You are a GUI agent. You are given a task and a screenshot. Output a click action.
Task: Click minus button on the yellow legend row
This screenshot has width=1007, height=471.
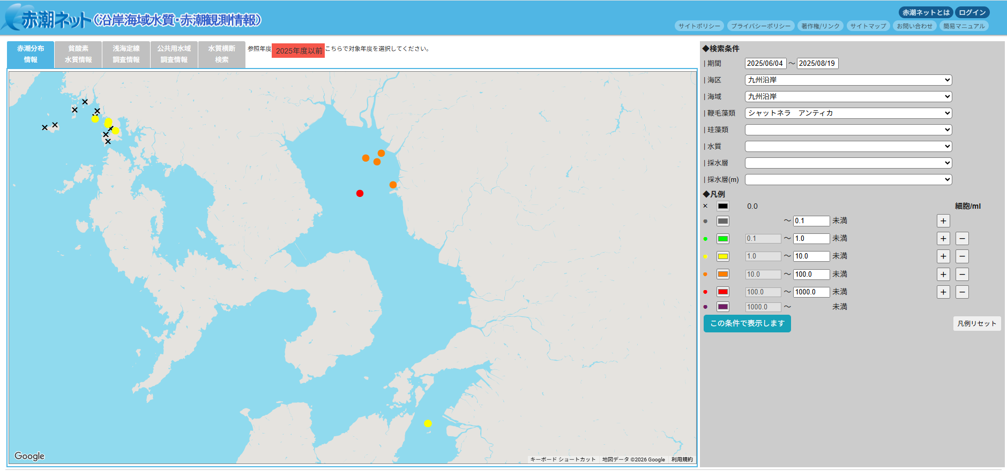click(962, 256)
